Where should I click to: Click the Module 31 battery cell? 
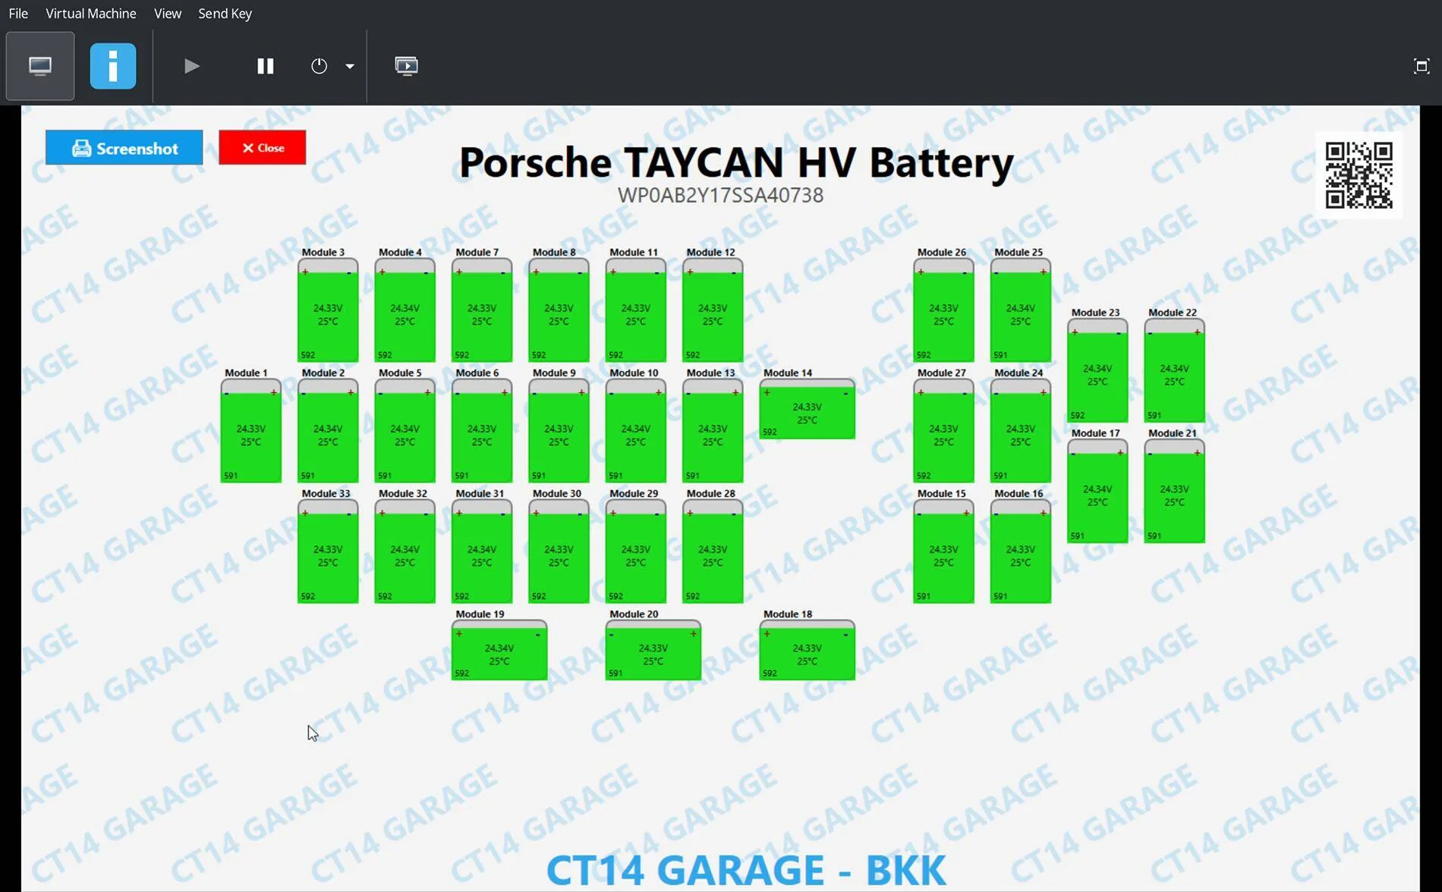482,551
